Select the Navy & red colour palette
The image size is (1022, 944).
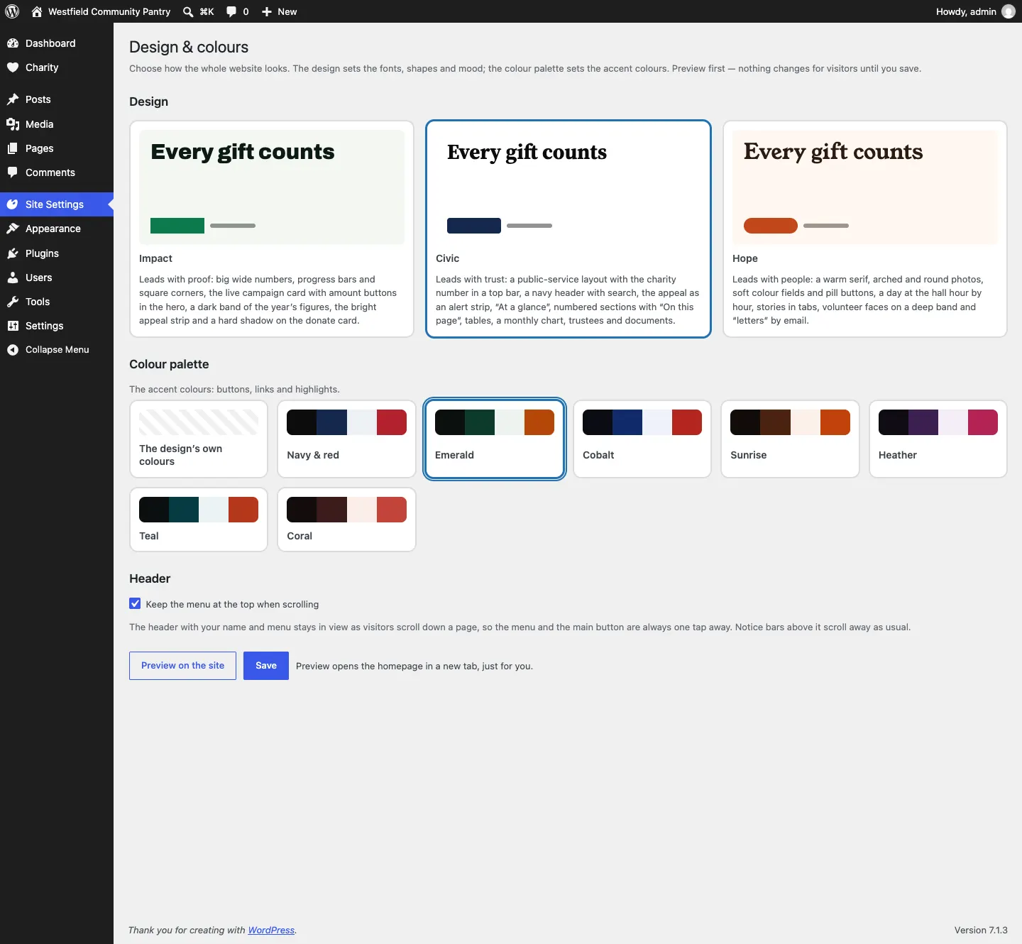[346, 439]
